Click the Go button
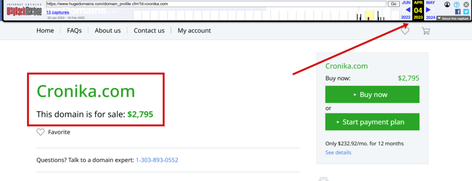Viewport: 472px width, 181px height. pos(394,4)
